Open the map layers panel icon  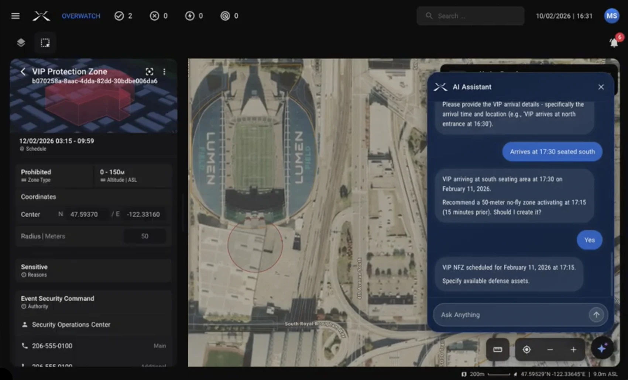(x=21, y=43)
